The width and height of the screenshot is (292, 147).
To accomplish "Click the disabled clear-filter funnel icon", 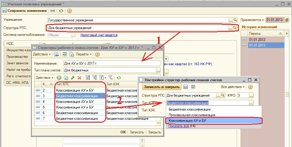I will [x=111, y=78].
